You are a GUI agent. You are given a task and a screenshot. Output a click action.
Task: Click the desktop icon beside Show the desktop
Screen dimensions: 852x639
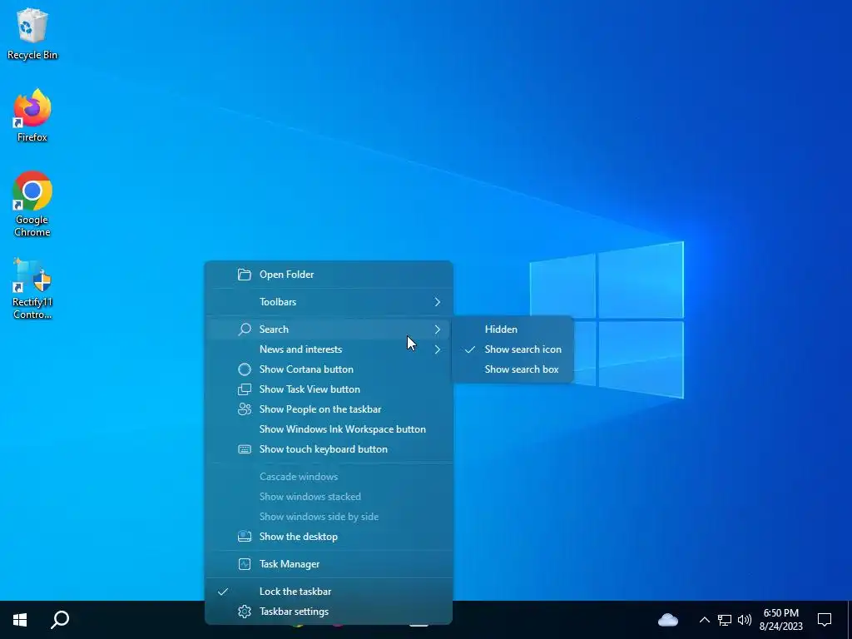pyautogui.click(x=245, y=537)
